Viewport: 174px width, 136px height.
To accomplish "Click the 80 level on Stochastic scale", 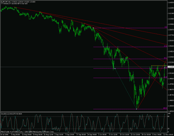I will click(169, 116).
